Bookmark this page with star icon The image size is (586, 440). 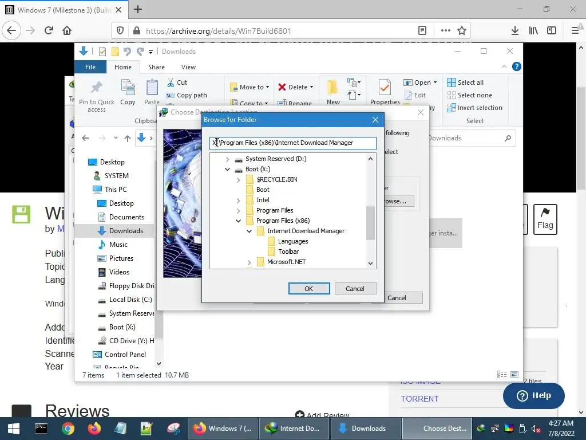(462, 31)
